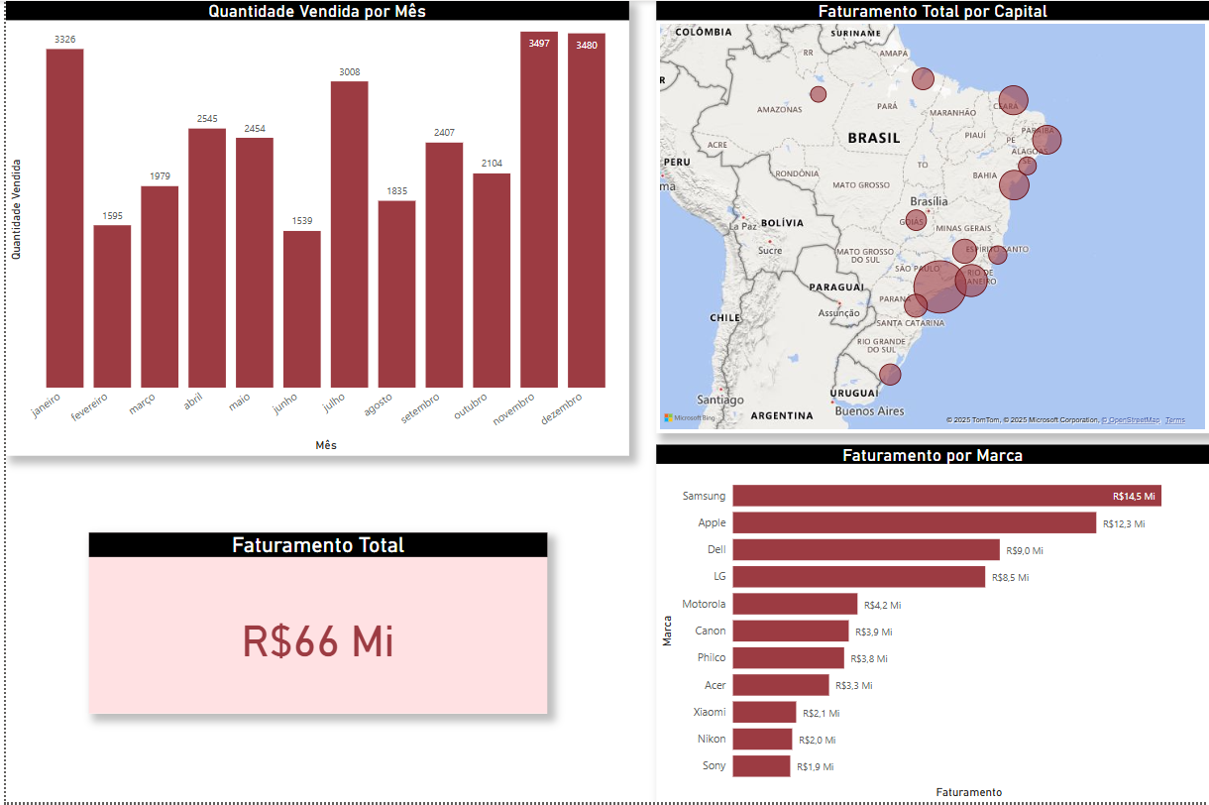Click the março bar showing 1979
The width and height of the screenshot is (1209, 805).
coord(160,287)
